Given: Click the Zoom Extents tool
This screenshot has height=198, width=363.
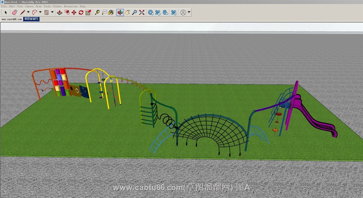Looking at the screenshot, I should [x=142, y=12].
